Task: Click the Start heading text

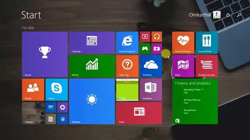Action: click(31, 15)
